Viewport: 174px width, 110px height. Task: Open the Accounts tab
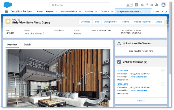pos(89,11)
